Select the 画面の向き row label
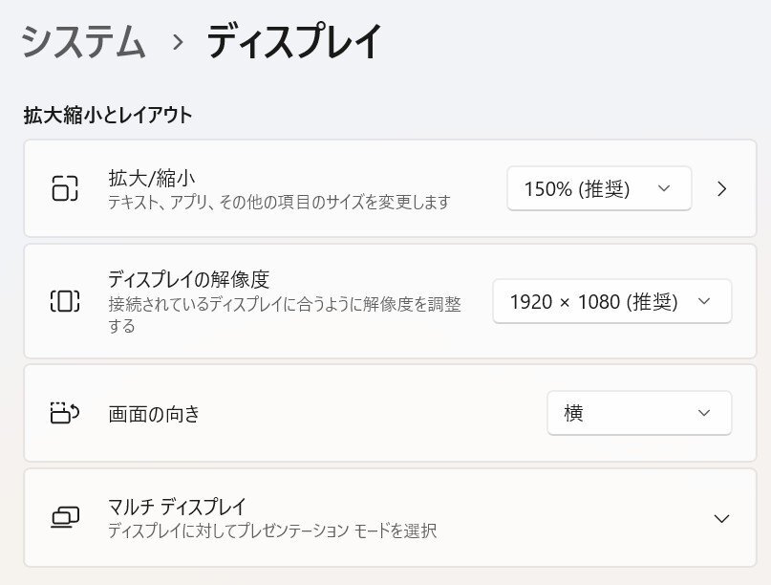 pos(155,414)
